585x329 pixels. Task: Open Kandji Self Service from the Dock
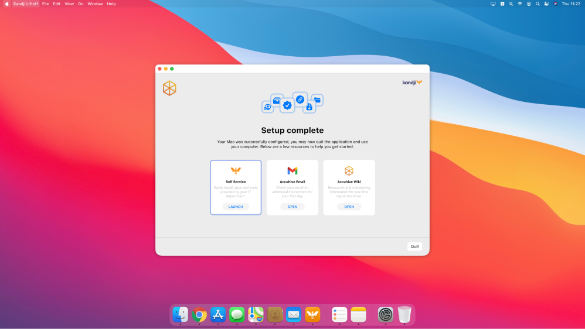point(312,315)
